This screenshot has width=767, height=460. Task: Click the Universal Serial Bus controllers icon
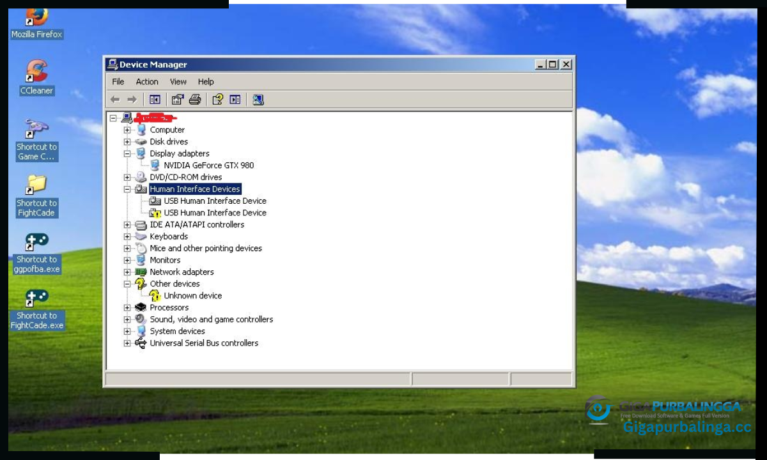point(141,343)
